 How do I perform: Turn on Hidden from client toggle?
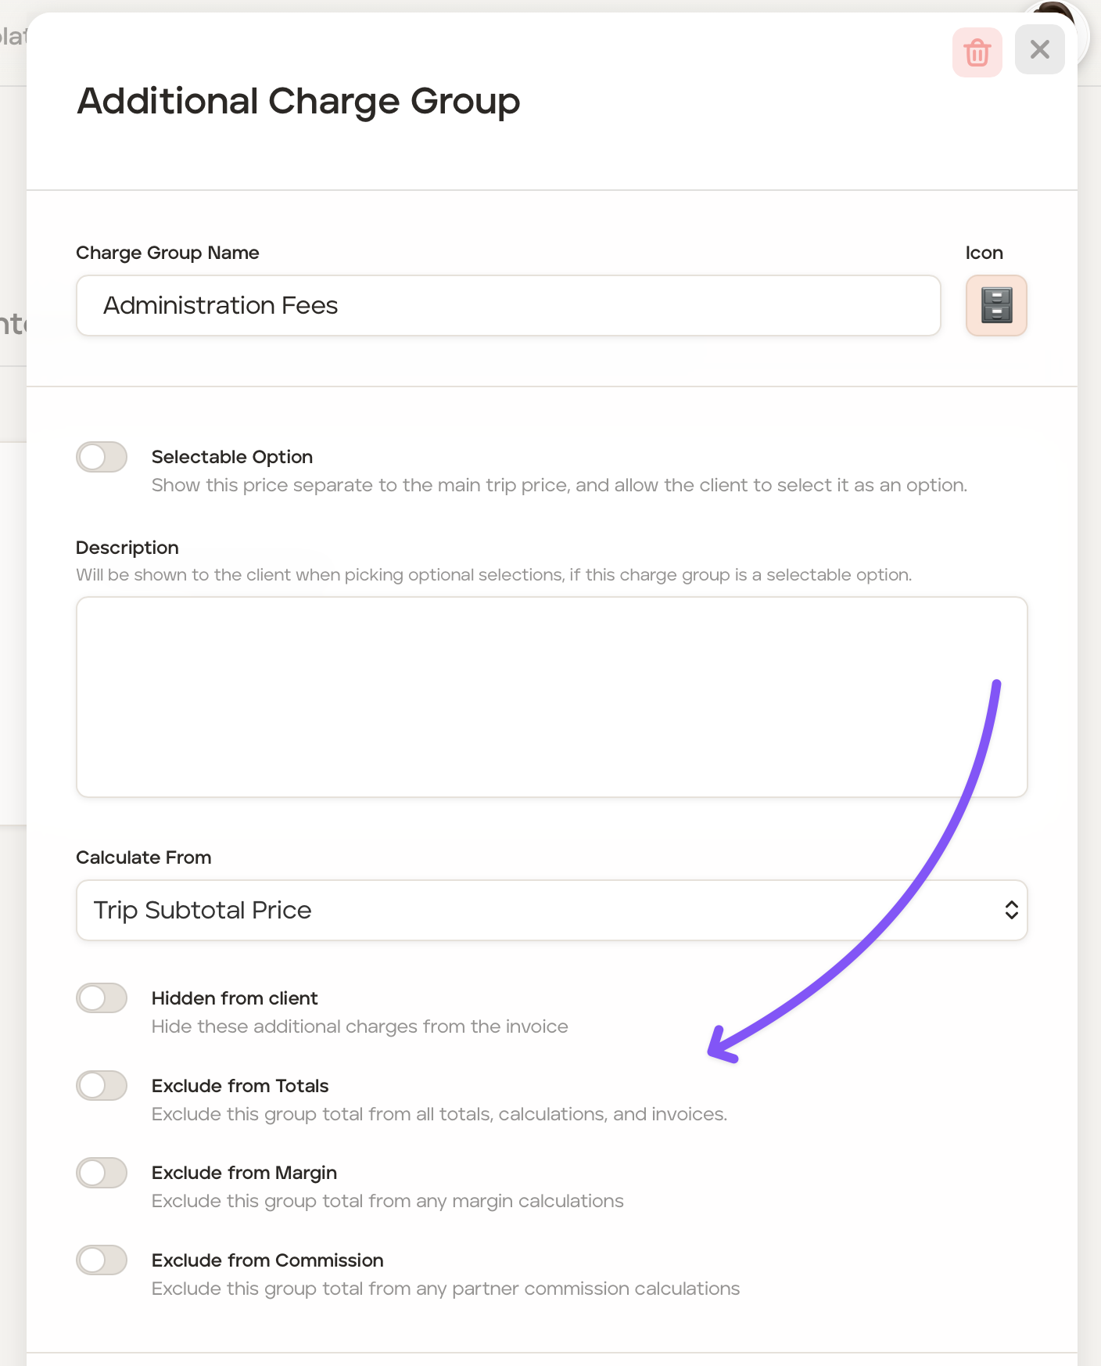coord(102,998)
